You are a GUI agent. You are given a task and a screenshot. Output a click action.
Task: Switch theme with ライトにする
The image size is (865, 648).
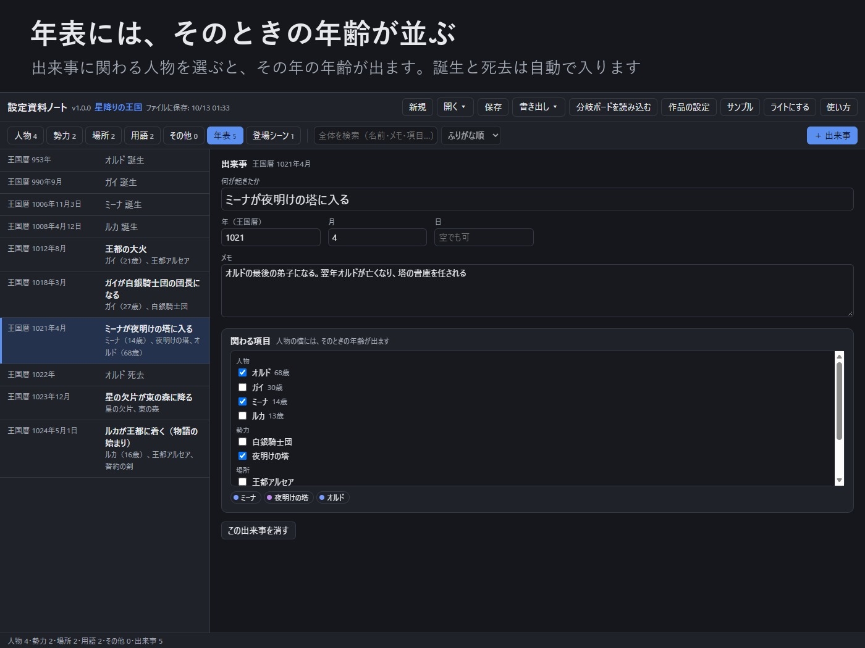pos(790,107)
